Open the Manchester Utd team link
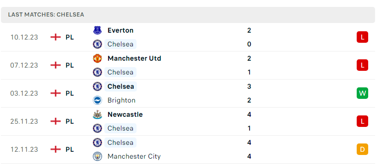Screen dimensions: 376x166 click(134, 58)
